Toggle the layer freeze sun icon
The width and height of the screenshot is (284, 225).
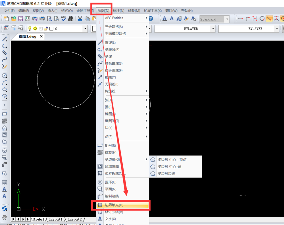point(35,29)
